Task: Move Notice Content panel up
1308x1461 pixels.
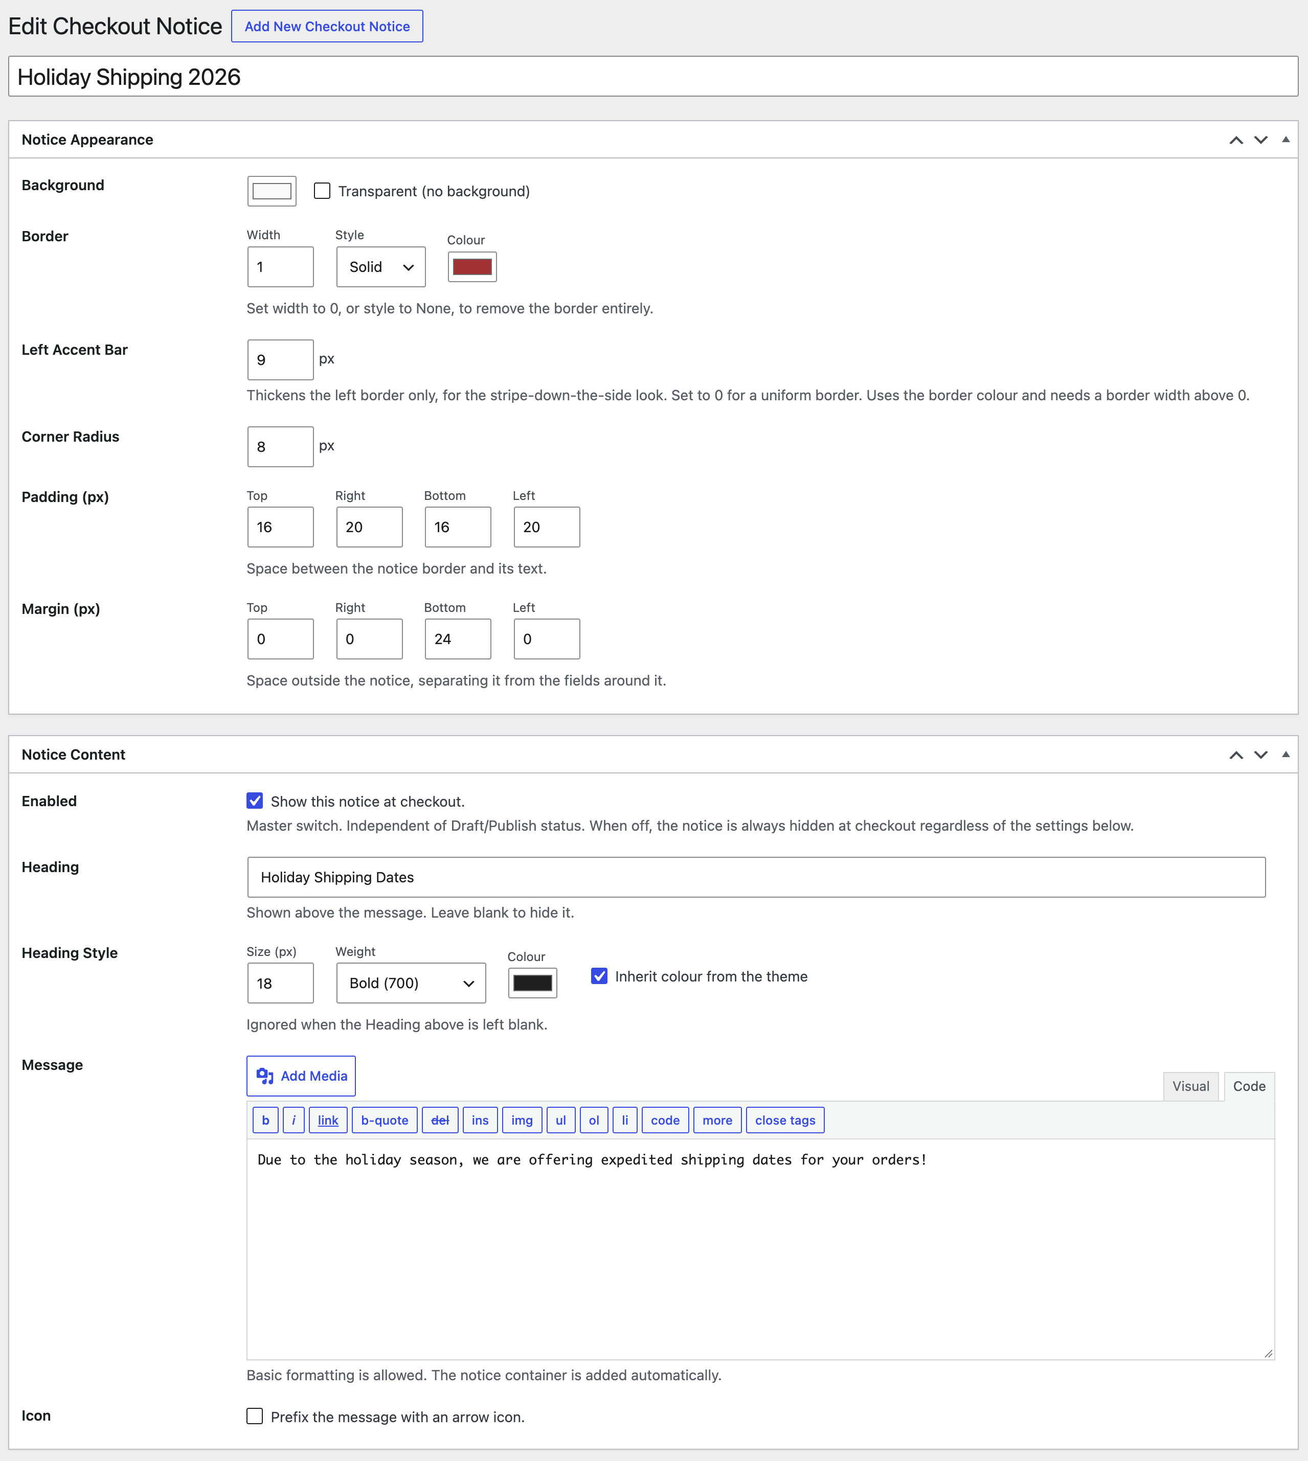Action: click(1236, 755)
